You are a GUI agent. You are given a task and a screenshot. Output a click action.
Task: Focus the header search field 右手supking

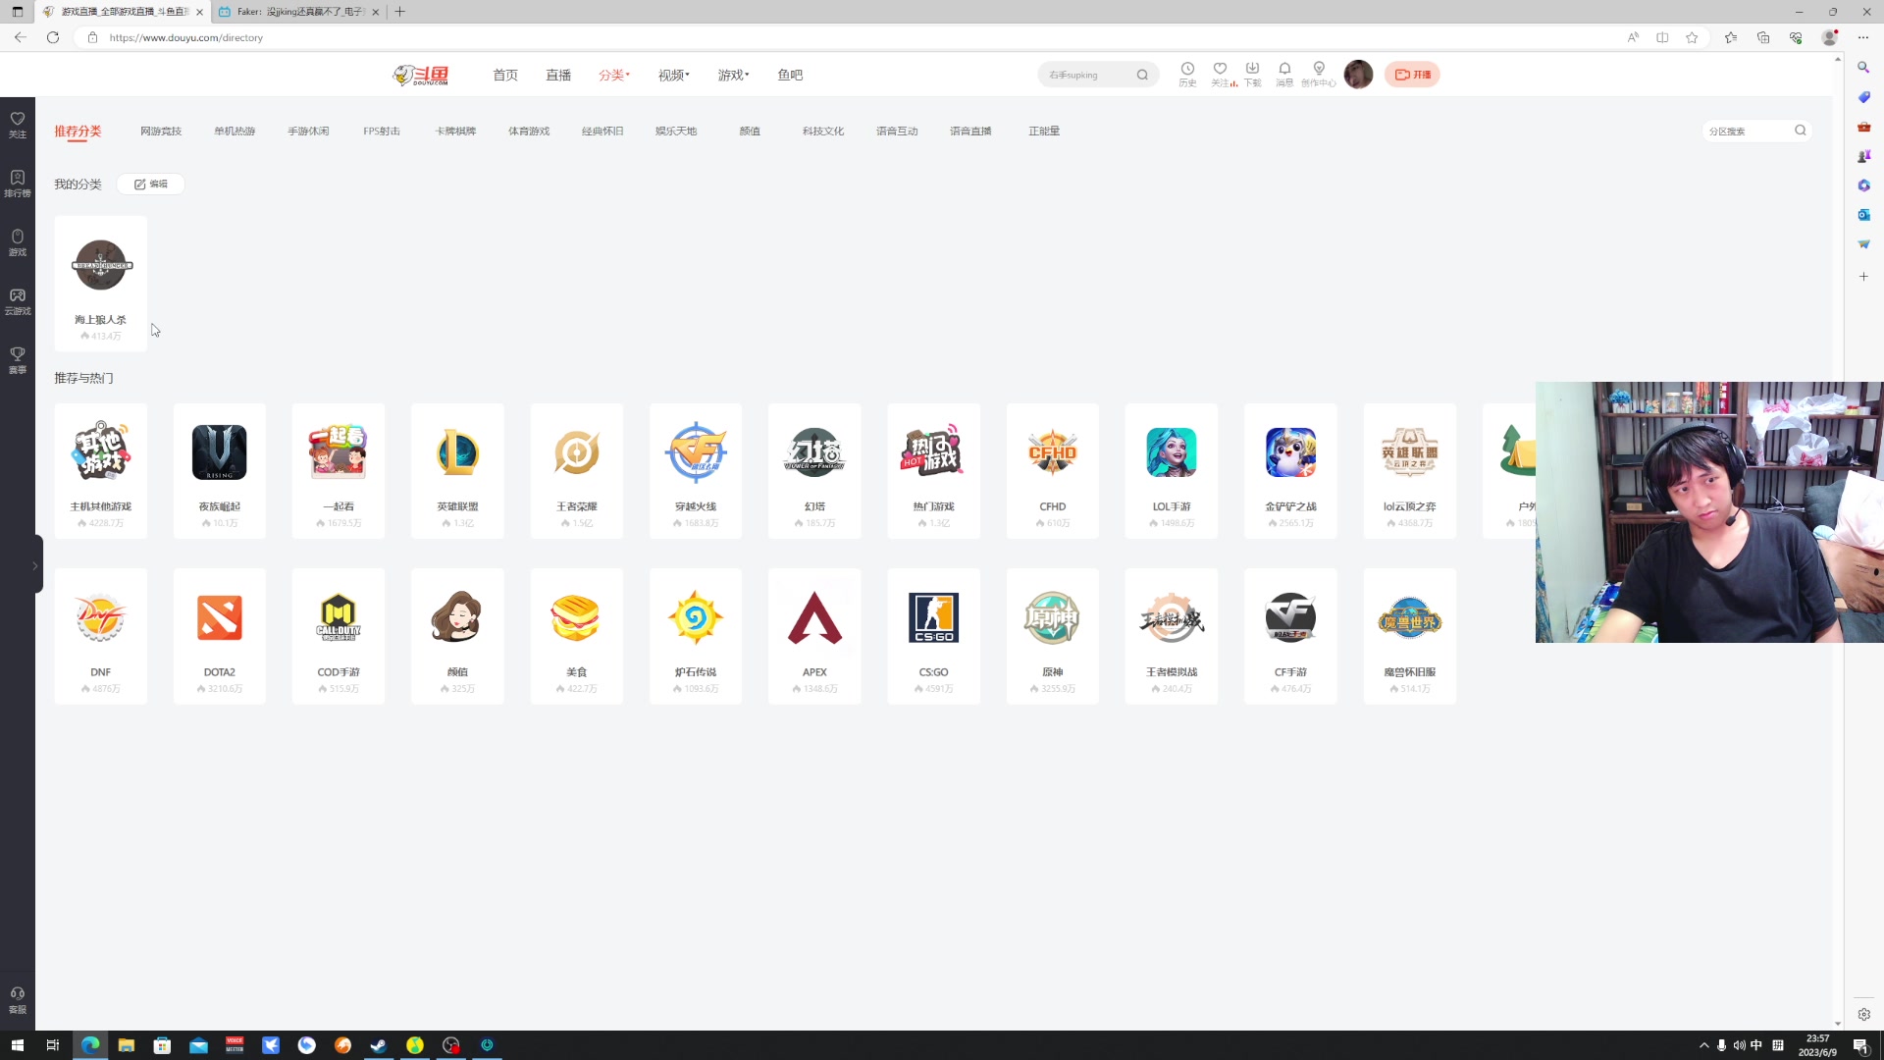tap(1087, 75)
